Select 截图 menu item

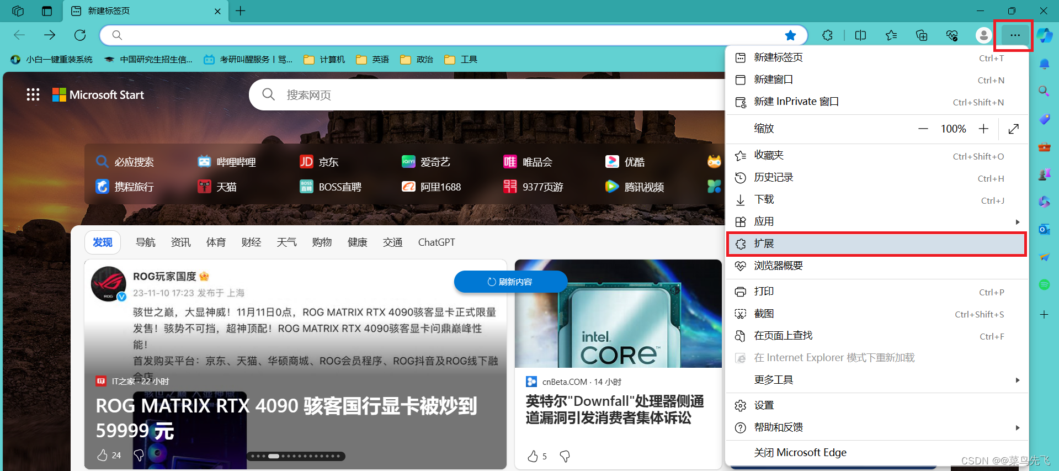(877, 314)
